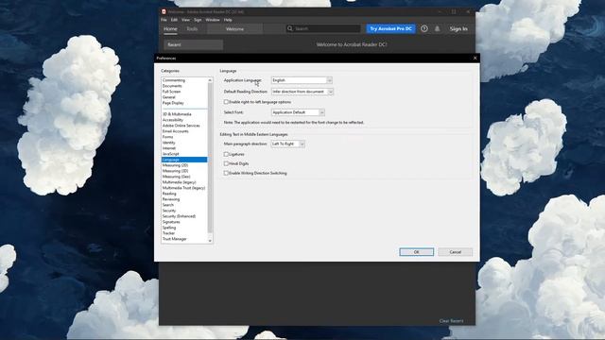Open the Help menu
605x340 pixels.
[x=228, y=20]
